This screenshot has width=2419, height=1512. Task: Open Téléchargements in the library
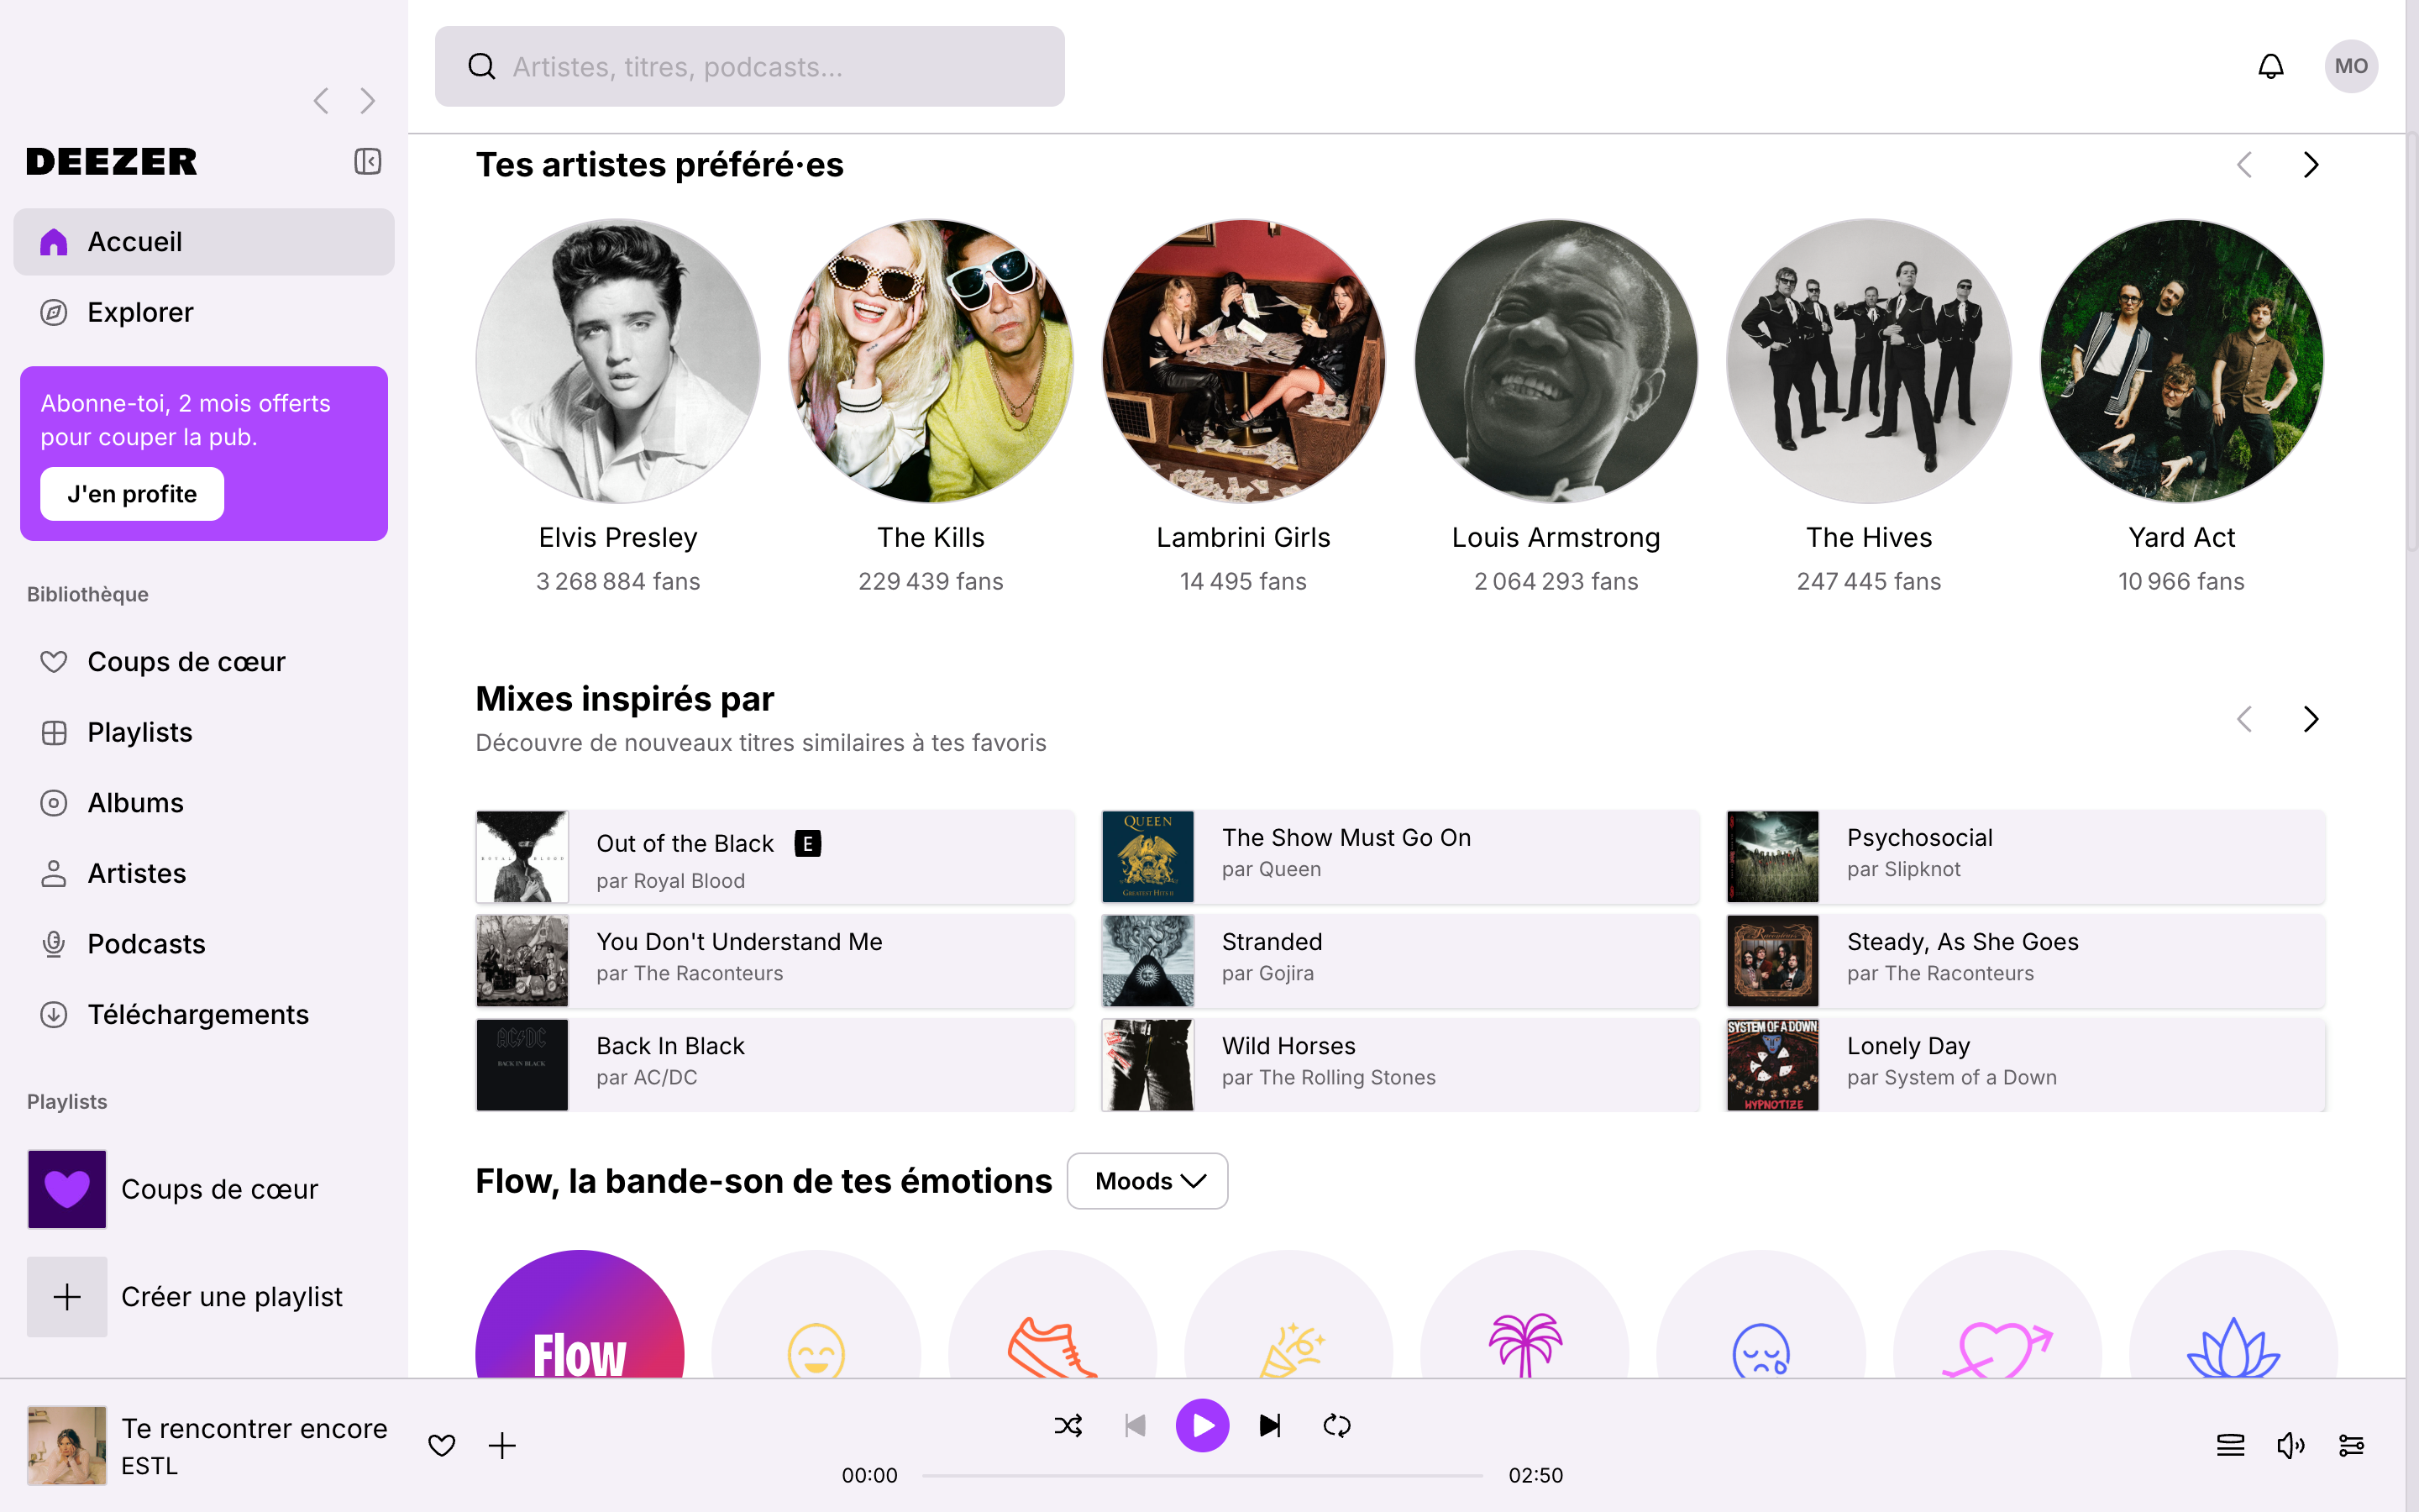pos(204,1014)
